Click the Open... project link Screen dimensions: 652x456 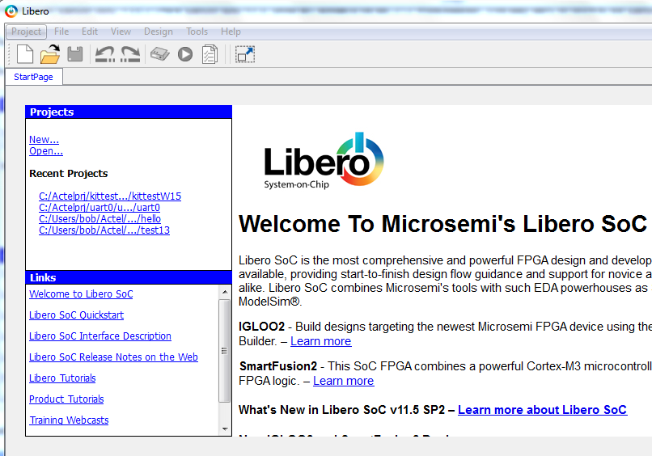coord(46,151)
